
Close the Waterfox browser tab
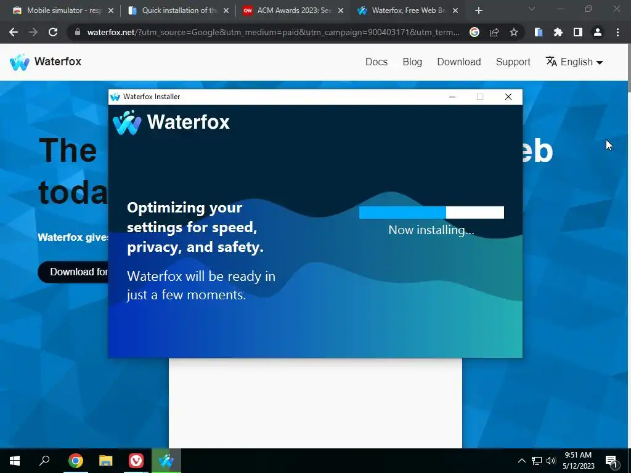pos(455,11)
